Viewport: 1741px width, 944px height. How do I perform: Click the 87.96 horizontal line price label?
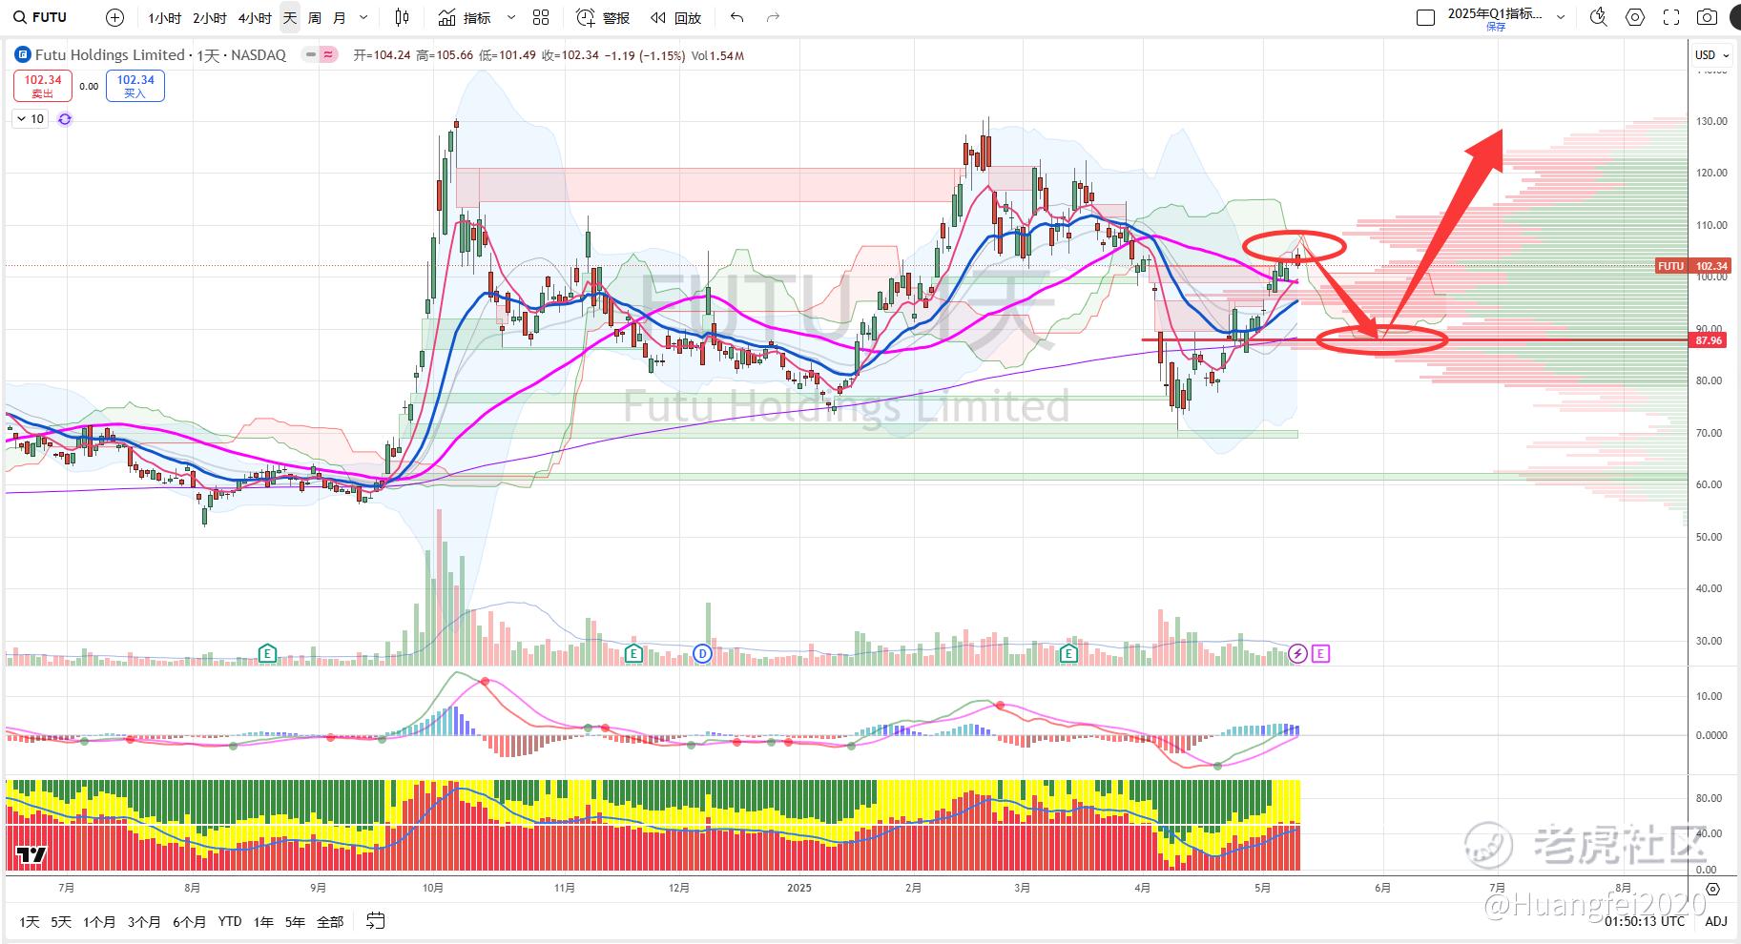pos(1709,340)
